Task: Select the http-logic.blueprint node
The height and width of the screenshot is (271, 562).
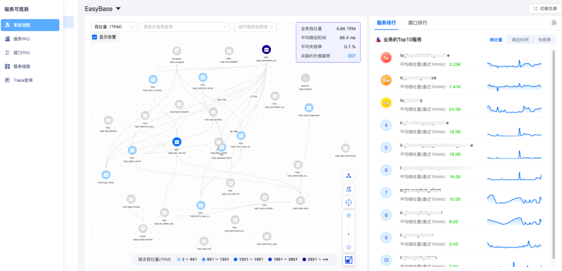Action: click(179, 104)
